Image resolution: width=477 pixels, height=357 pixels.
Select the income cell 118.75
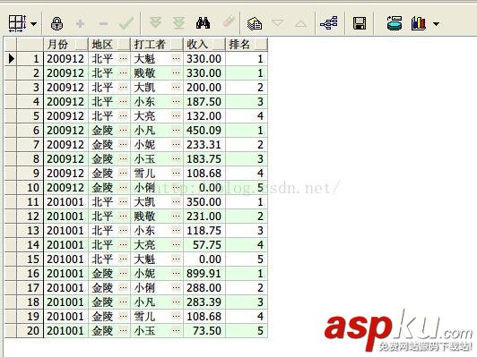coord(204,231)
